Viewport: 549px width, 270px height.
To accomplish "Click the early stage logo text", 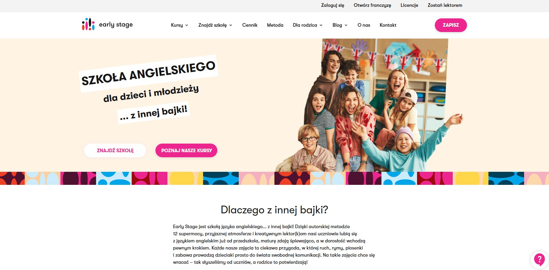I will pyautogui.click(x=116, y=25).
